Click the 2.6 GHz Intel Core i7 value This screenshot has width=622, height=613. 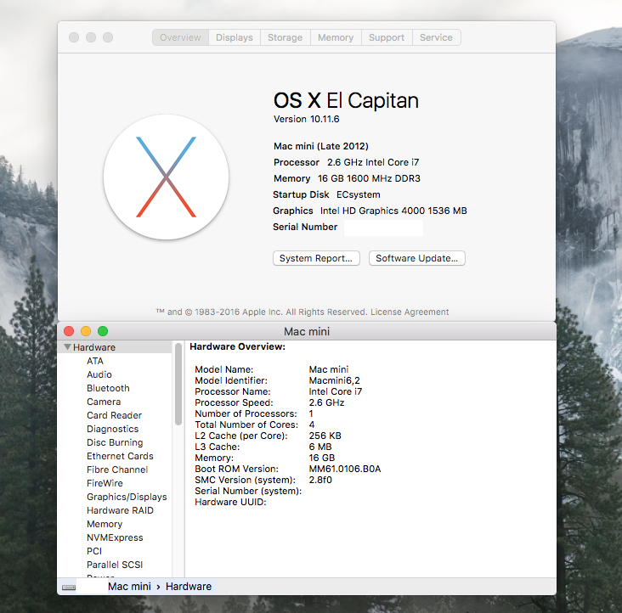[x=373, y=162]
